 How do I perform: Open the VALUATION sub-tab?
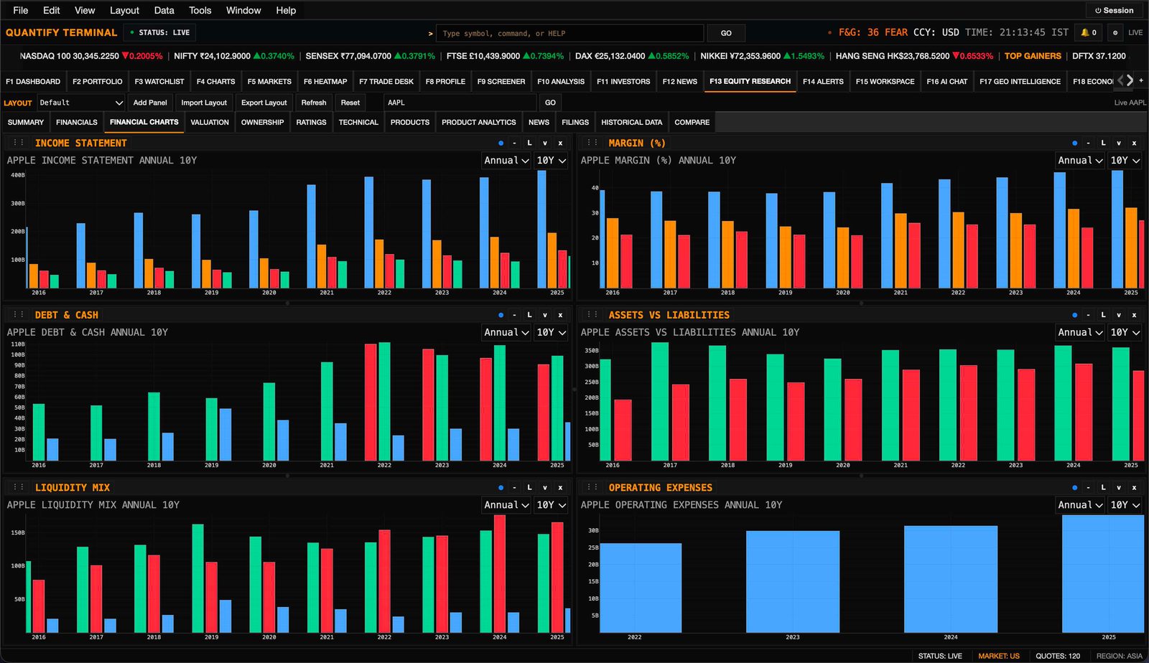(x=210, y=122)
